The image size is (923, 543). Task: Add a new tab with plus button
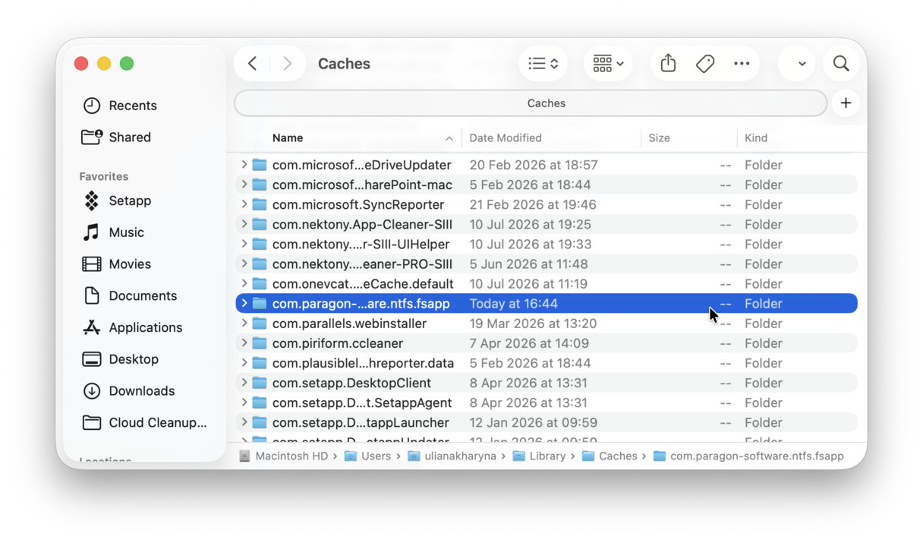846,103
